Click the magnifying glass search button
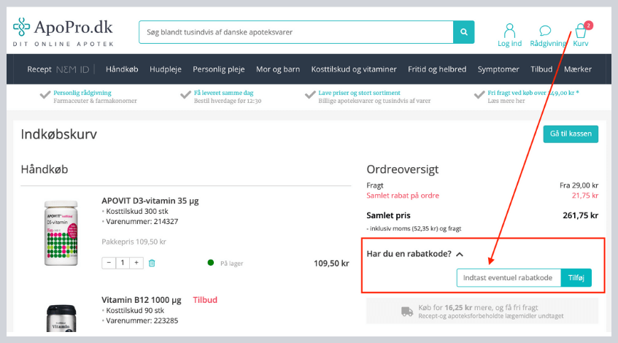This screenshot has width=618, height=343. (x=463, y=32)
